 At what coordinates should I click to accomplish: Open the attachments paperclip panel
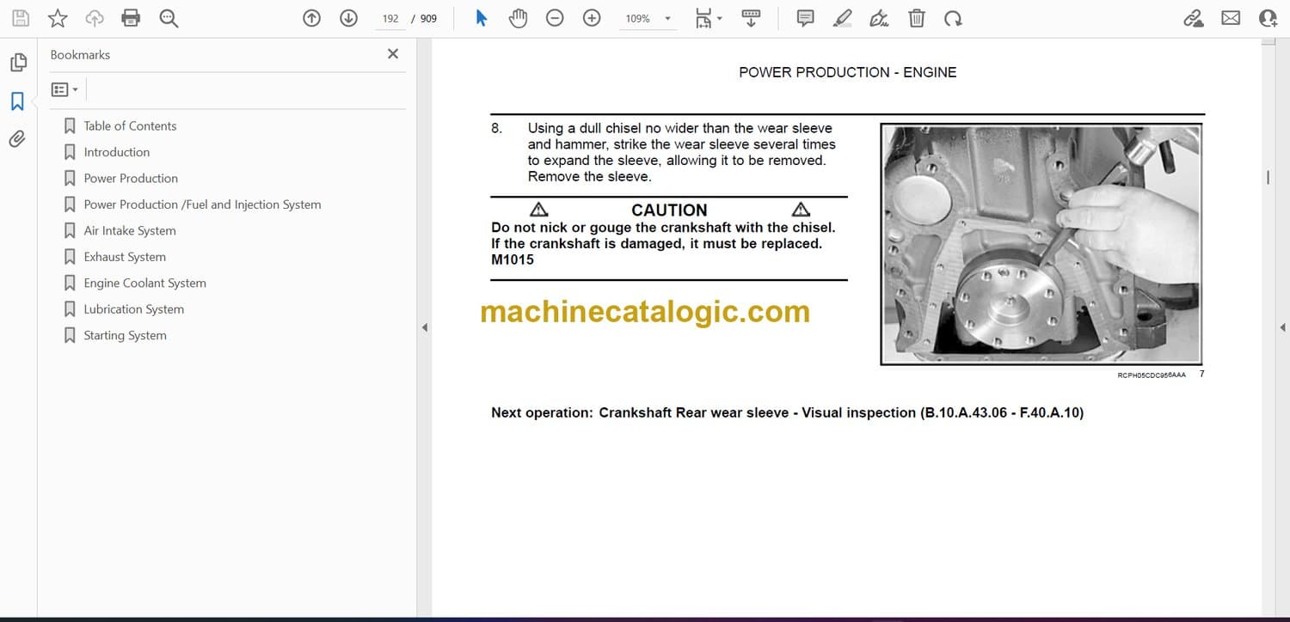[x=17, y=139]
